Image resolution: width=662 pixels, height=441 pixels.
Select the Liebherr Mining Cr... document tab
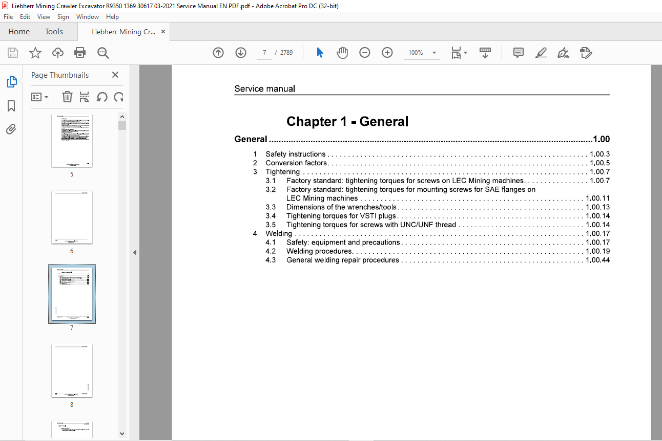123,32
